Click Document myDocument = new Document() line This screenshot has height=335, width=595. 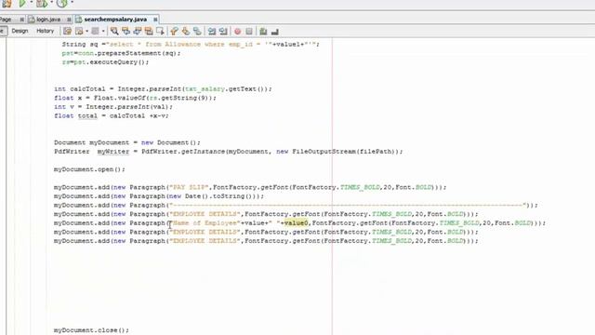click(127, 142)
